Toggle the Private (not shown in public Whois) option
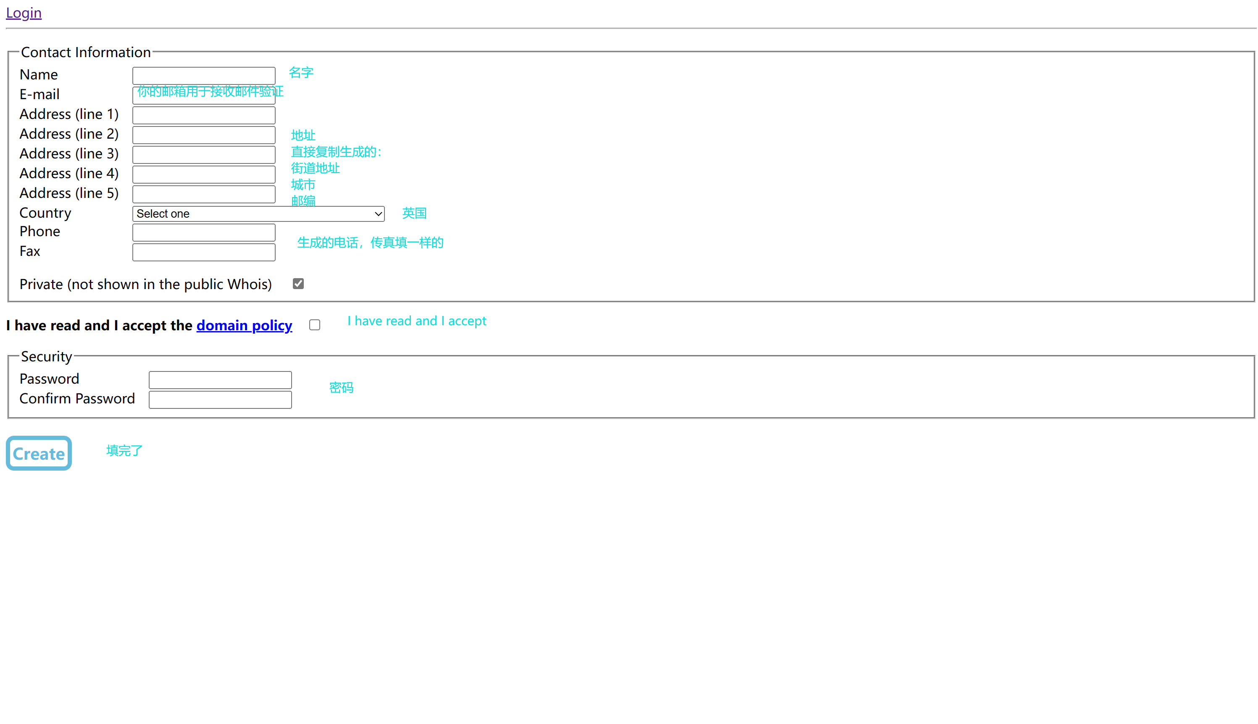Viewport: 1258px width, 724px height. [x=298, y=283]
